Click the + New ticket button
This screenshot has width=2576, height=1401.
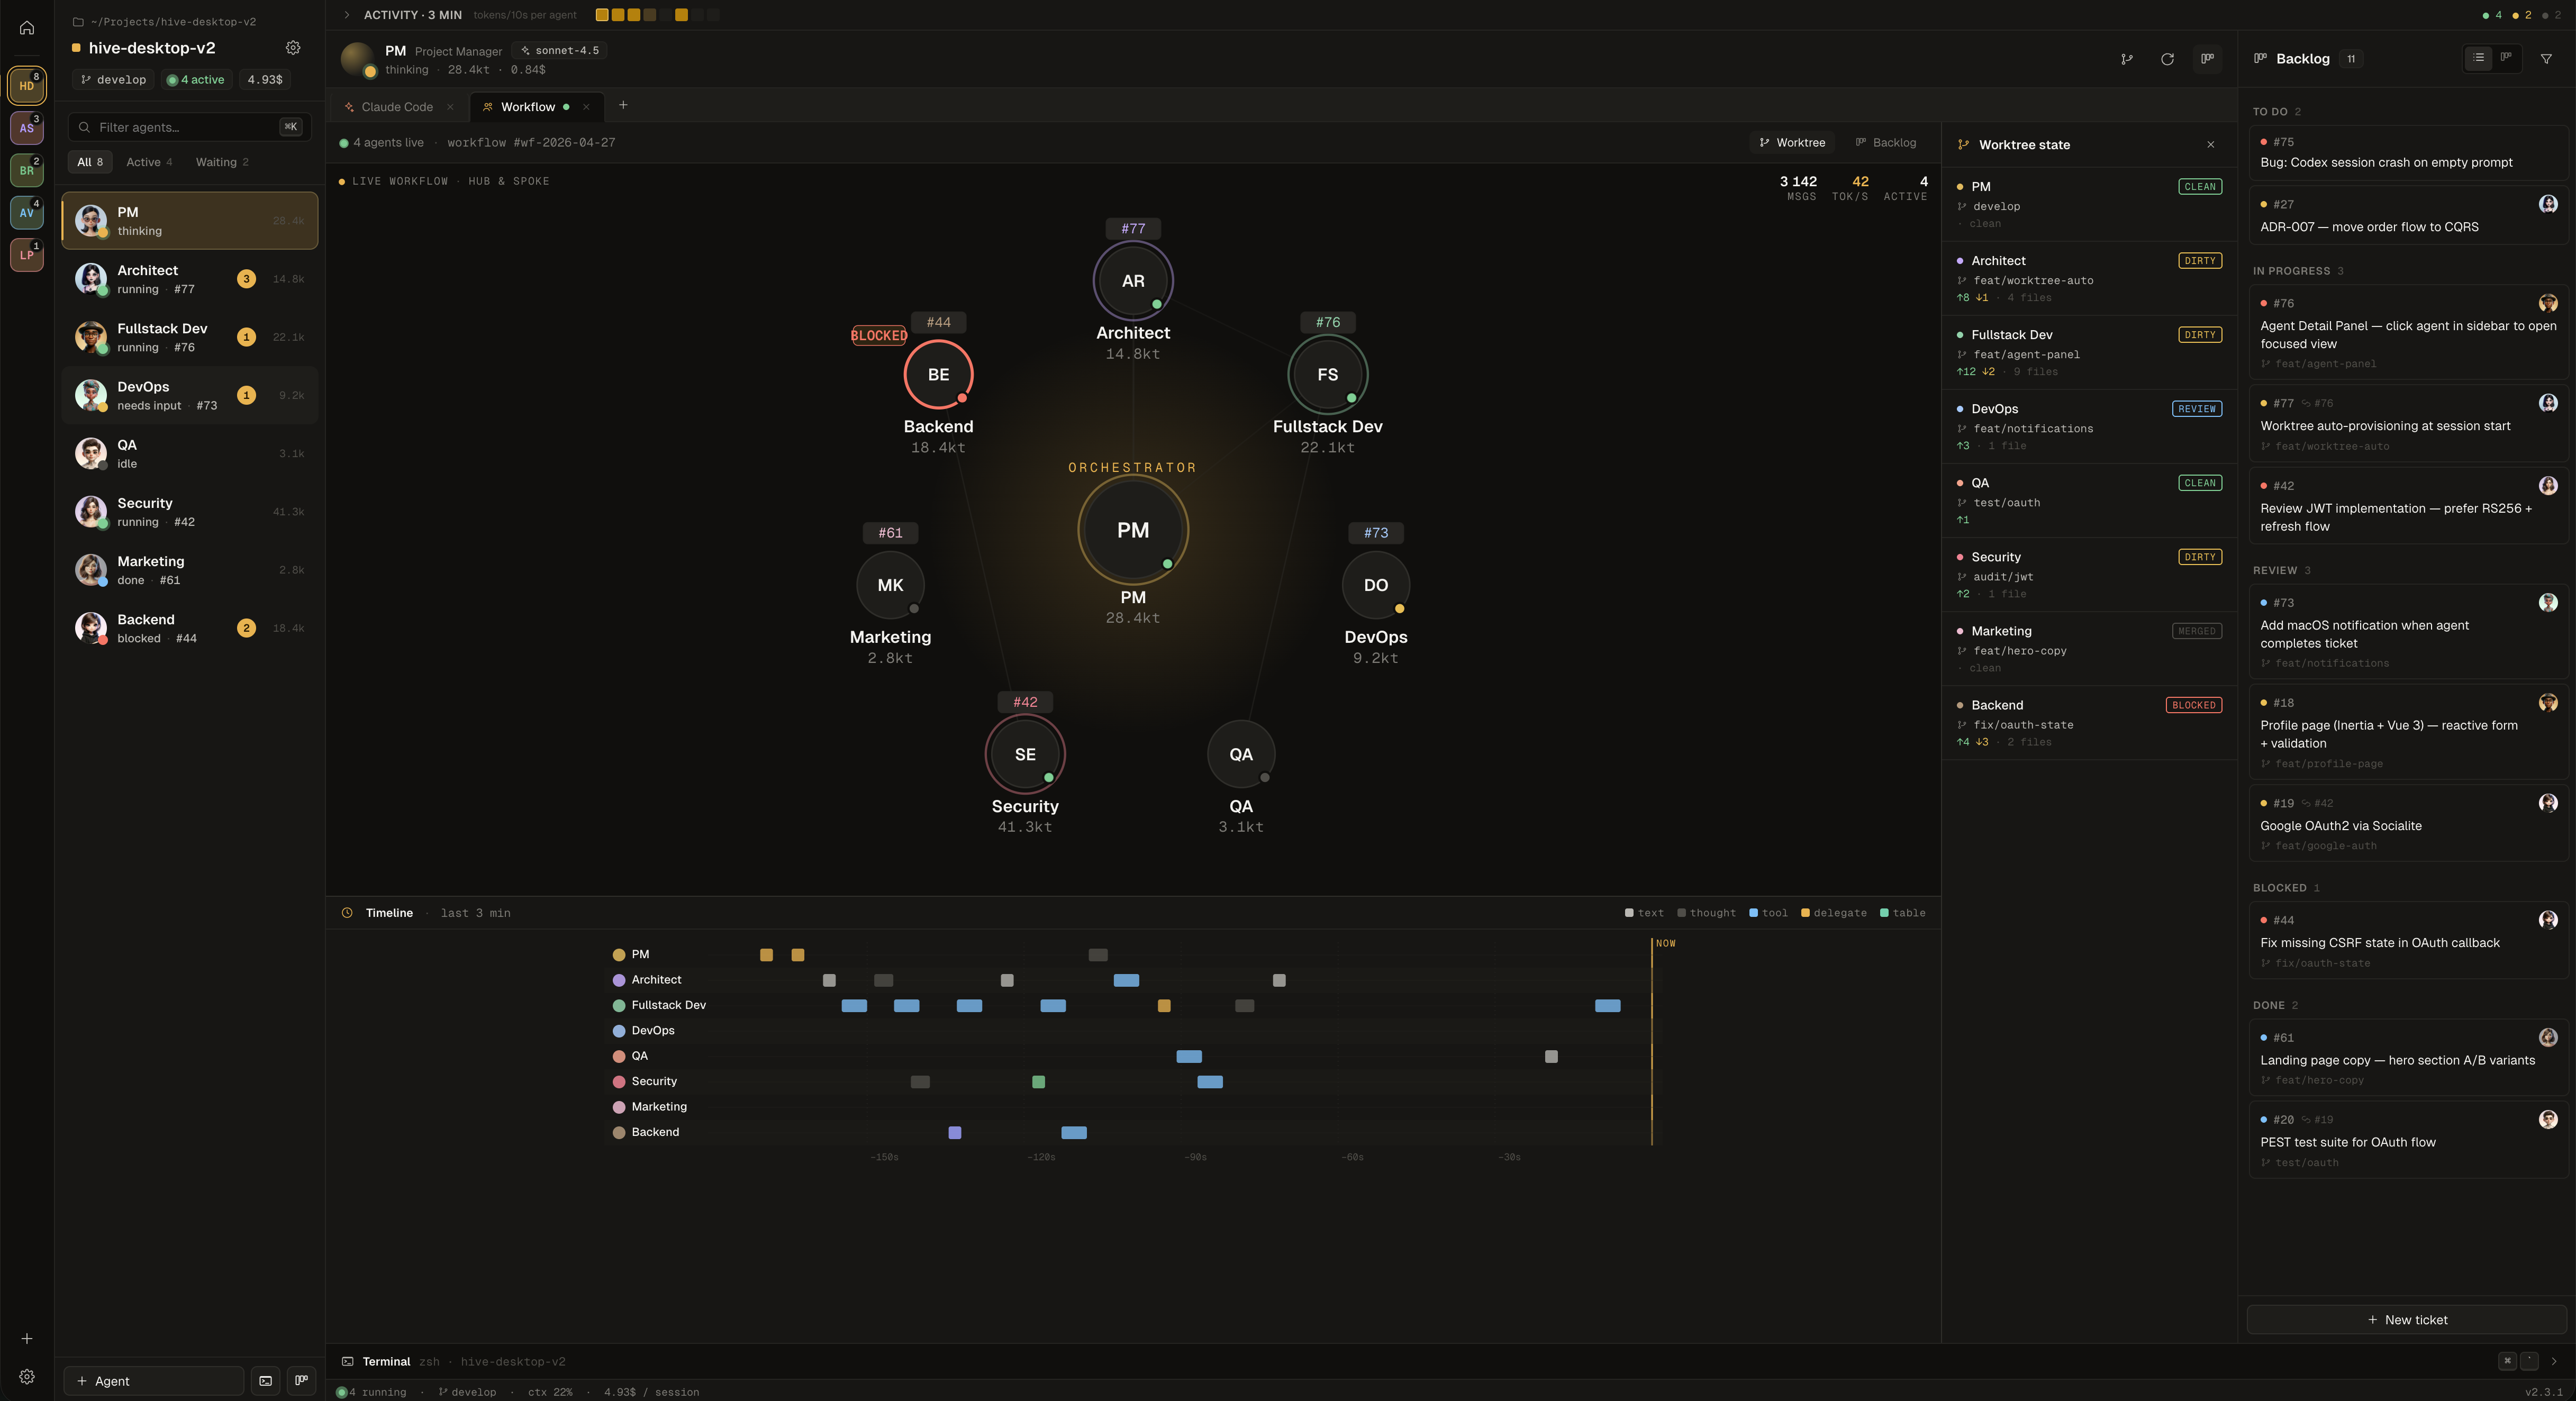[x=2407, y=1320]
